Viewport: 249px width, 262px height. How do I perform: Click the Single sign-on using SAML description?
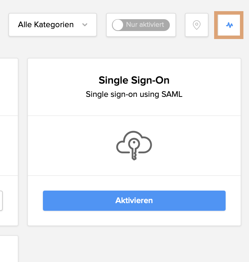[x=134, y=94]
